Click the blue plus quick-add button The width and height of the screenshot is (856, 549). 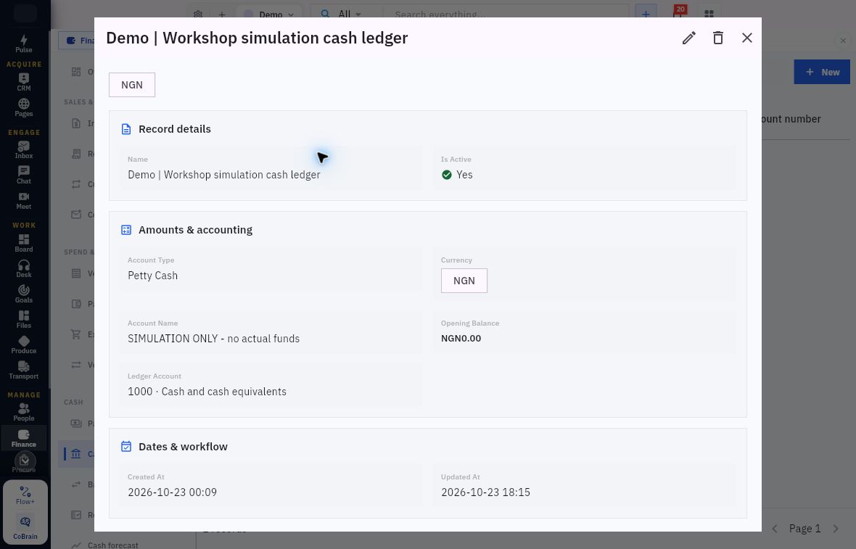click(646, 15)
